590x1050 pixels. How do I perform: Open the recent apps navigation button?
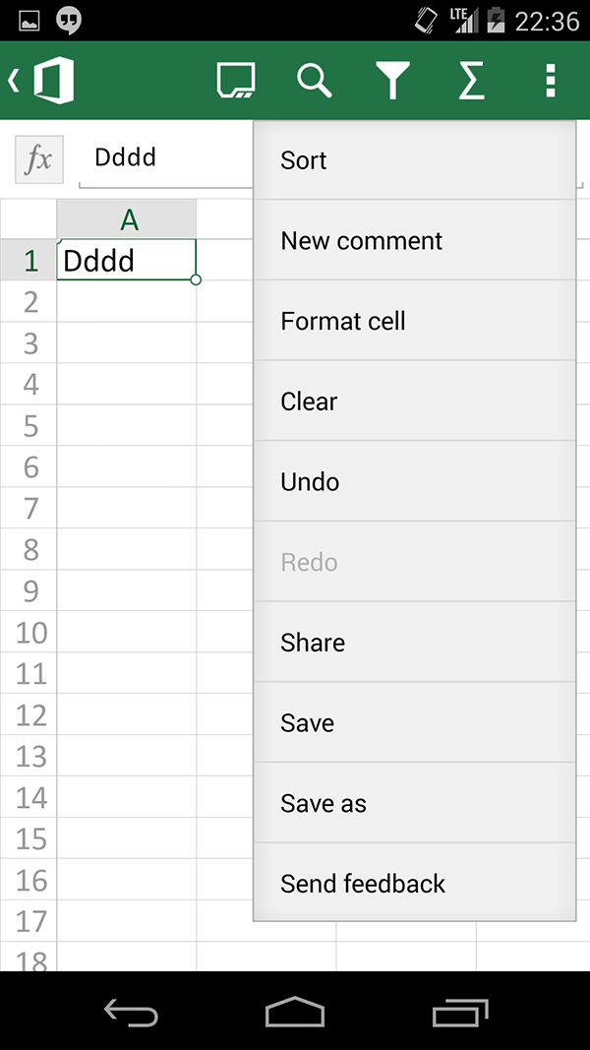[459, 1012]
